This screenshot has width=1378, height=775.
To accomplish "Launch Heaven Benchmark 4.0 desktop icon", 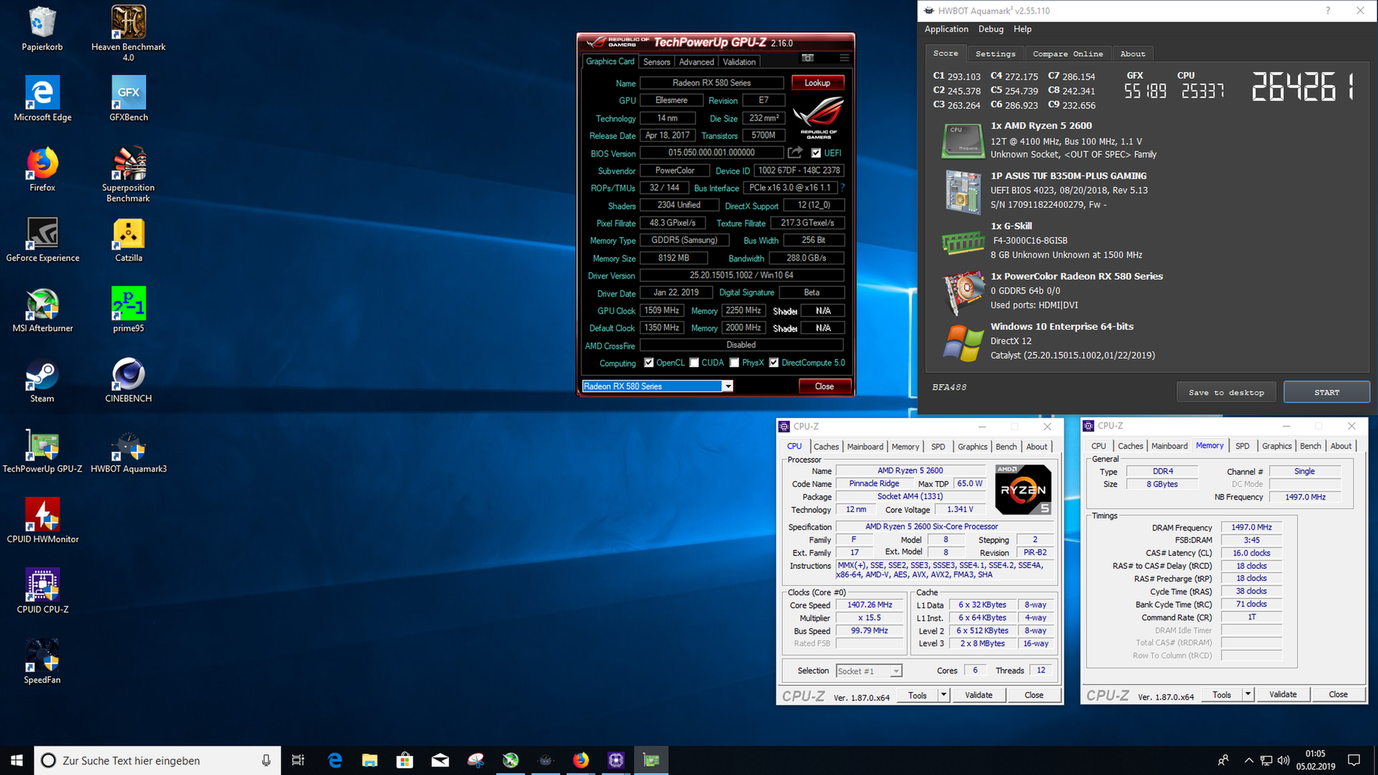I will [128, 34].
